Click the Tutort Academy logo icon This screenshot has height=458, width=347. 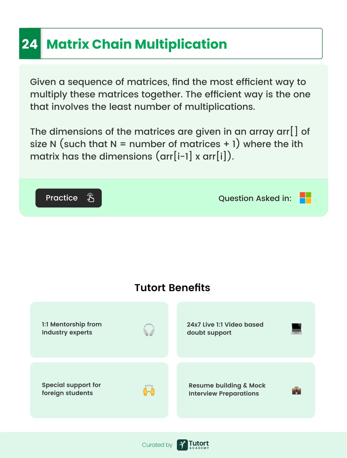point(182,445)
